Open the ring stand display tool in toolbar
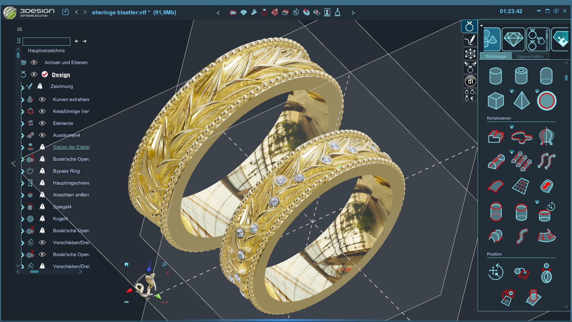 [x=338, y=12]
